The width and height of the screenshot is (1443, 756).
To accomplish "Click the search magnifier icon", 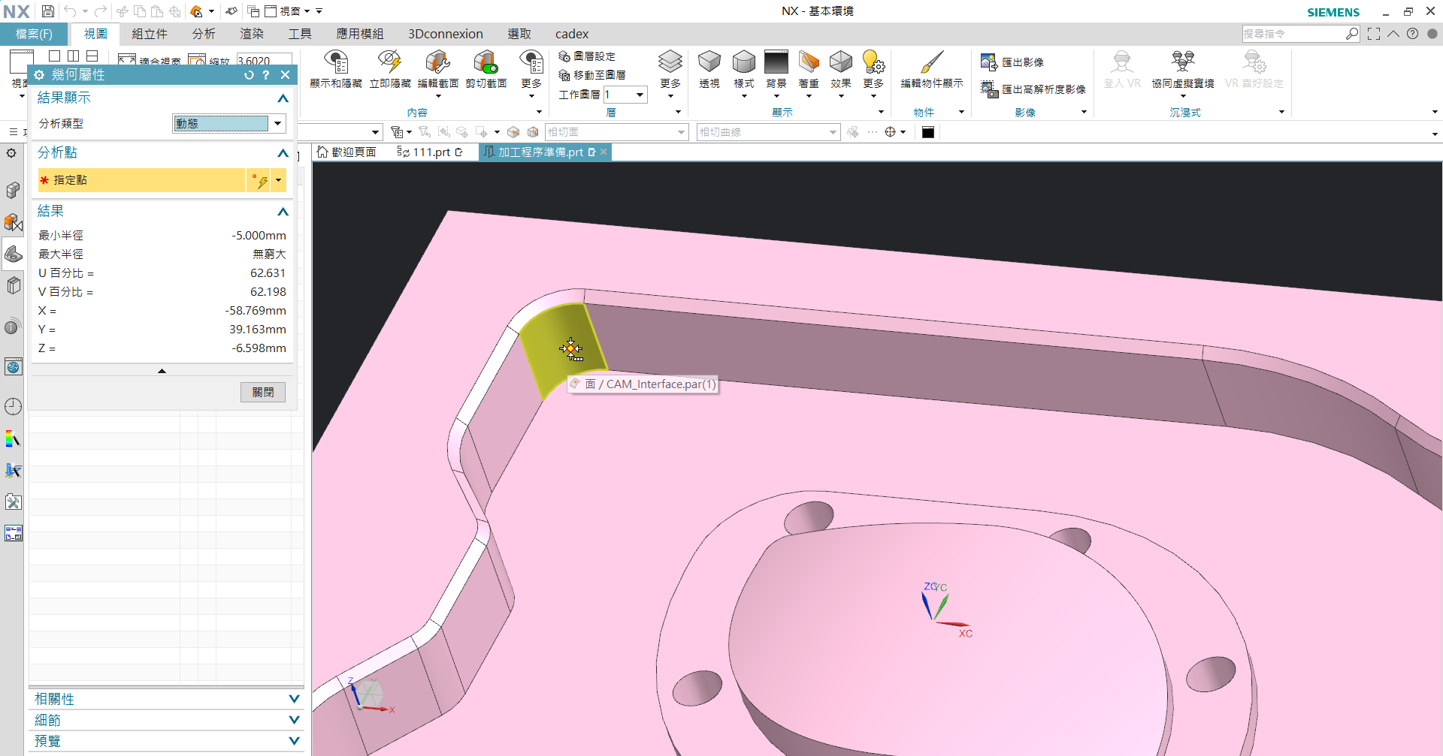I will [1352, 34].
